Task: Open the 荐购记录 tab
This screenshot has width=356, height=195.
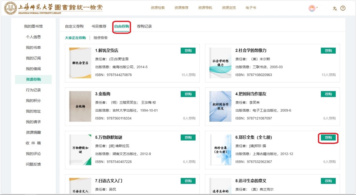Action: click(x=144, y=26)
